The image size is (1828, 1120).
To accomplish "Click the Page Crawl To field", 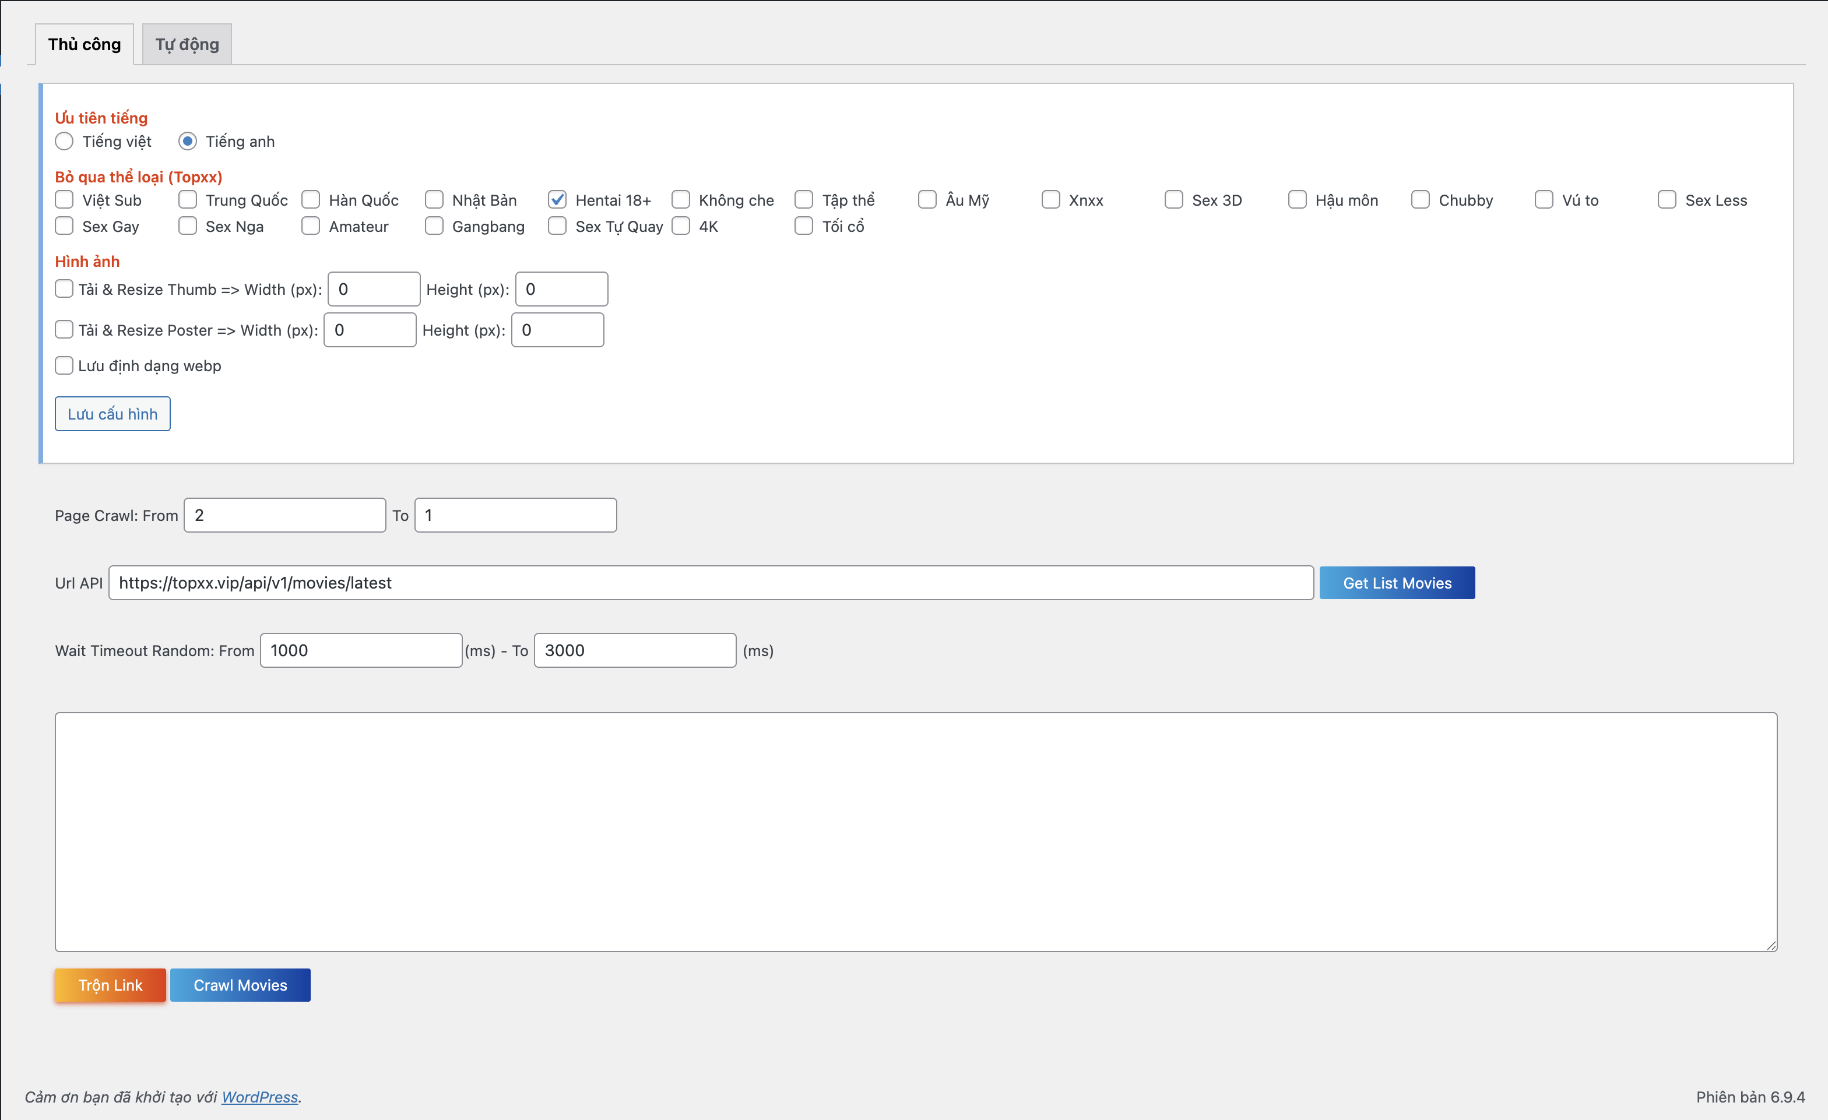I will [x=516, y=515].
